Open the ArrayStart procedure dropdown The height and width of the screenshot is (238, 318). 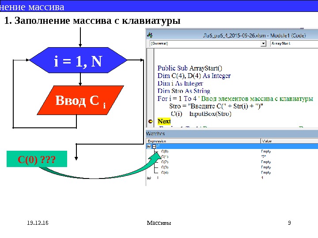(x=294, y=43)
